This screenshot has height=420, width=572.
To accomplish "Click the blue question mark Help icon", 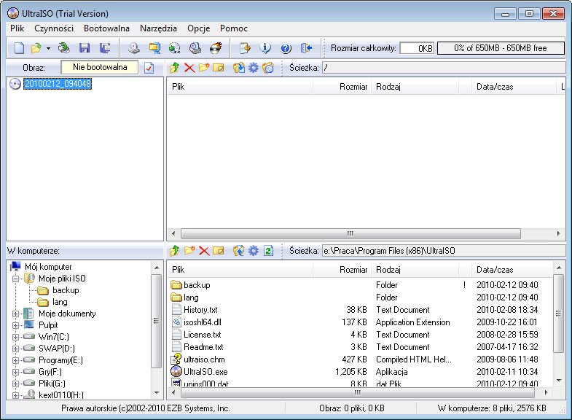I will [286, 49].
